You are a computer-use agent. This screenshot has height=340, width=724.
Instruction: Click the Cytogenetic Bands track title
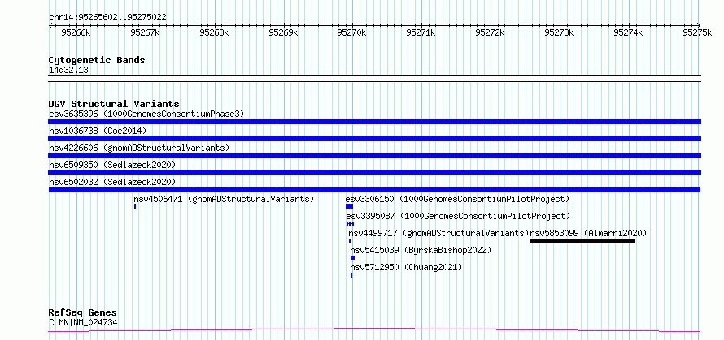(x=97, y=60)
